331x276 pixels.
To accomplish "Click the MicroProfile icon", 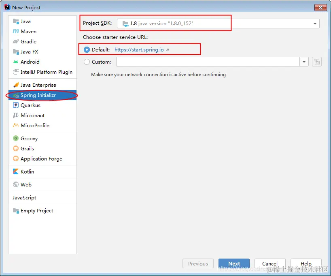I will click(16, 125).
